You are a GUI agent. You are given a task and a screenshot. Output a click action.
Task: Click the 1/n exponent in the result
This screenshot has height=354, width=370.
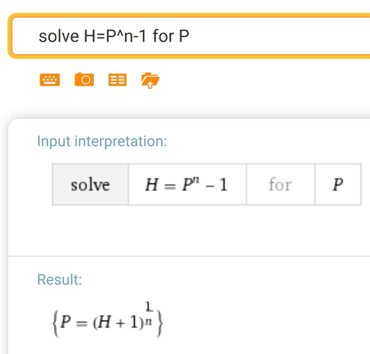(149, 312)
